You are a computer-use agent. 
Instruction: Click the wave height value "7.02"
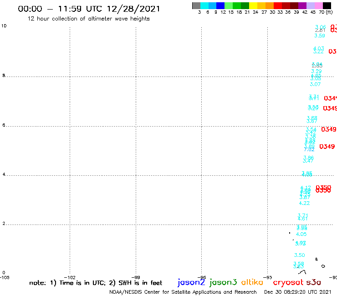coord(309,149)
